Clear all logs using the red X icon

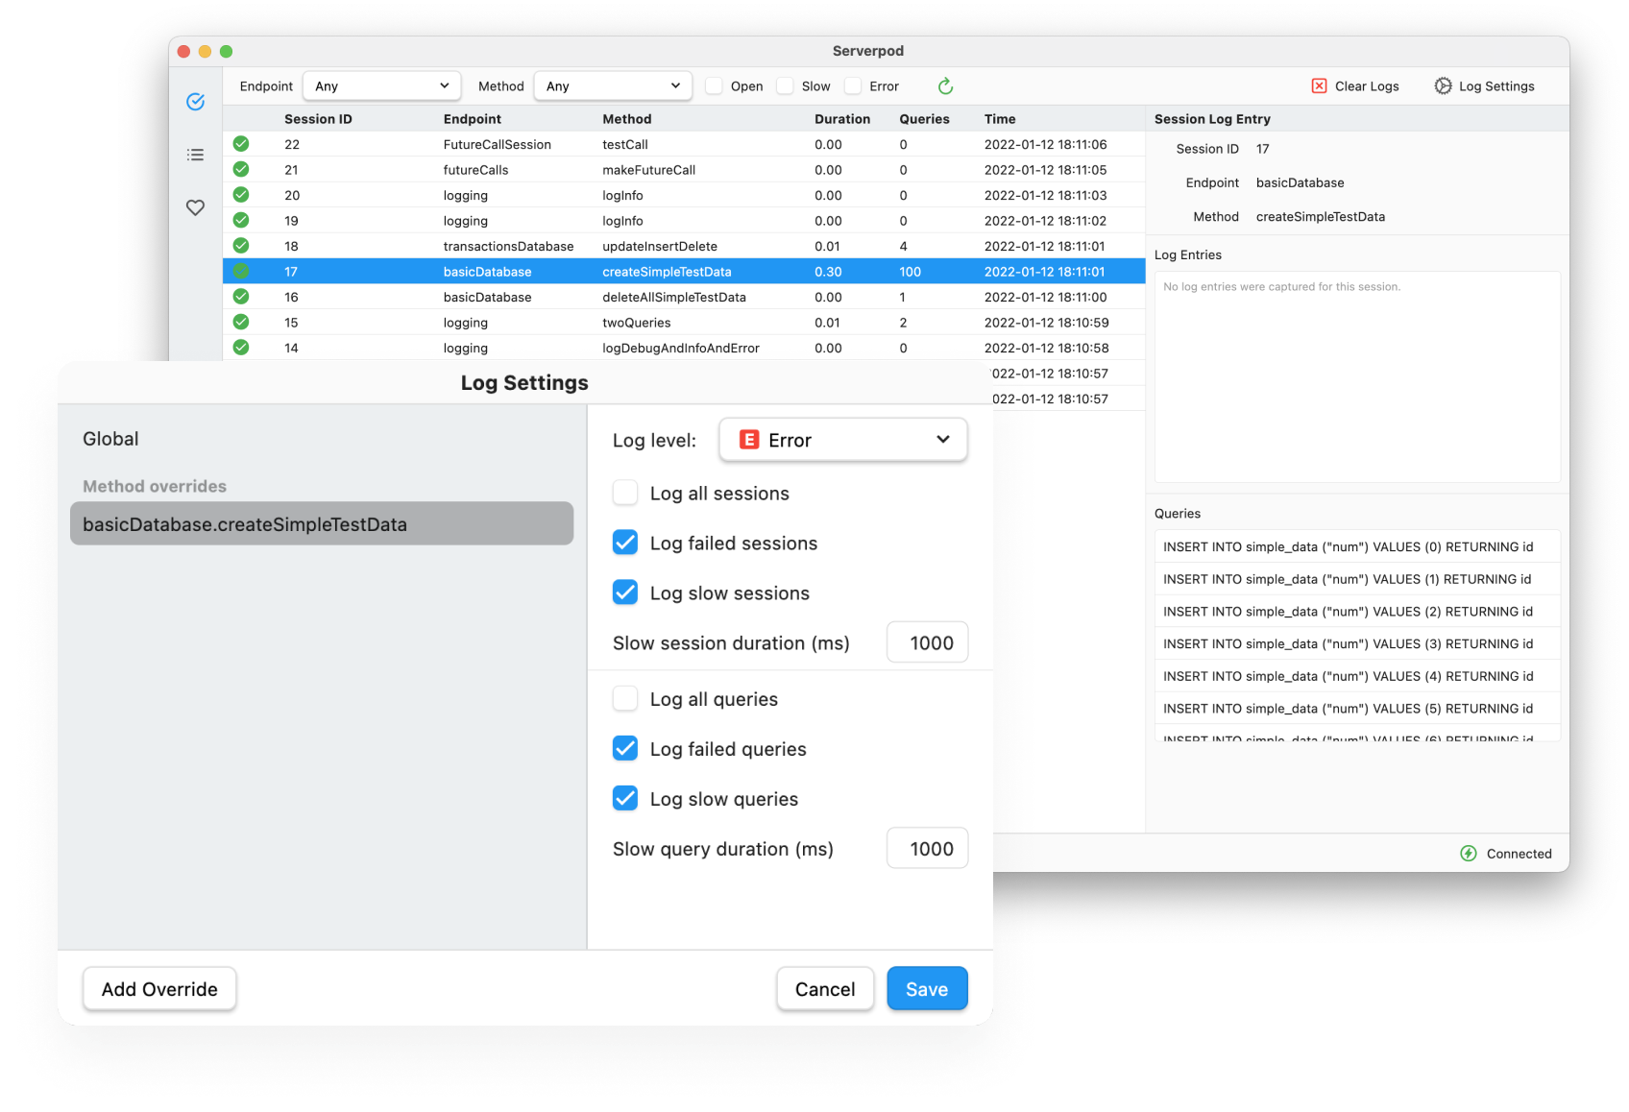point(1318,85)
